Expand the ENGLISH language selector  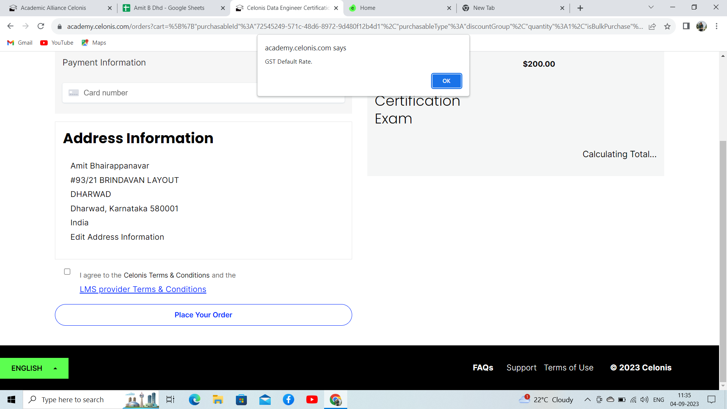tap(34, 368)
